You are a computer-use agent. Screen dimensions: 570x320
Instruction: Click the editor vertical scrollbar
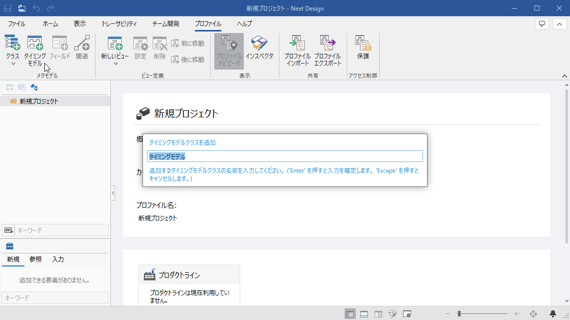point(566,166)
